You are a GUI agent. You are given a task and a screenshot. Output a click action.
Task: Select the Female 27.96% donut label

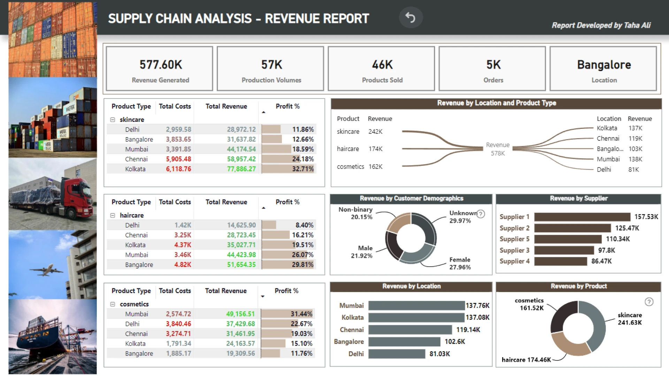point(460,264)
